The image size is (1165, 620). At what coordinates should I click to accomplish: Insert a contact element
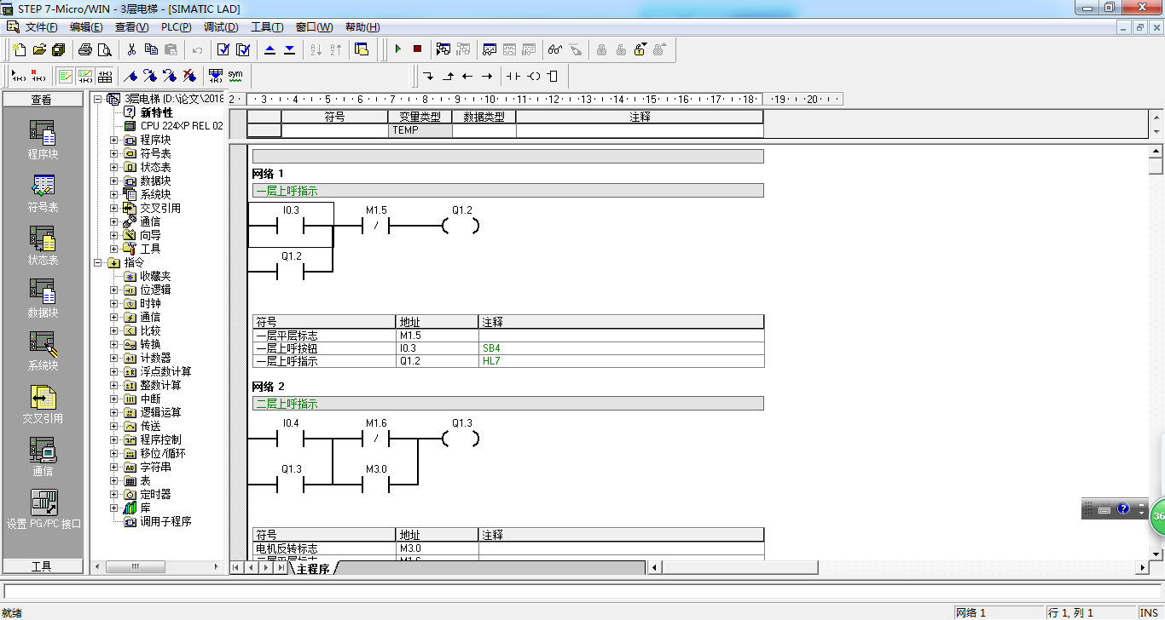pos(513,76)
